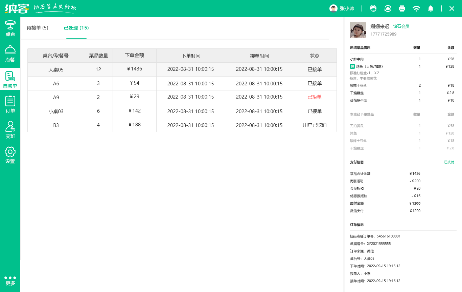This screenshot has height=292, width=462.
Task: Contact support via the headset icon
Action: point(372,8)
